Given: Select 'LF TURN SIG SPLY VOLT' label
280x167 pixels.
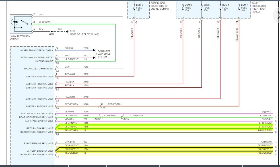Looking at the screenshot, I should coord(40,151).
